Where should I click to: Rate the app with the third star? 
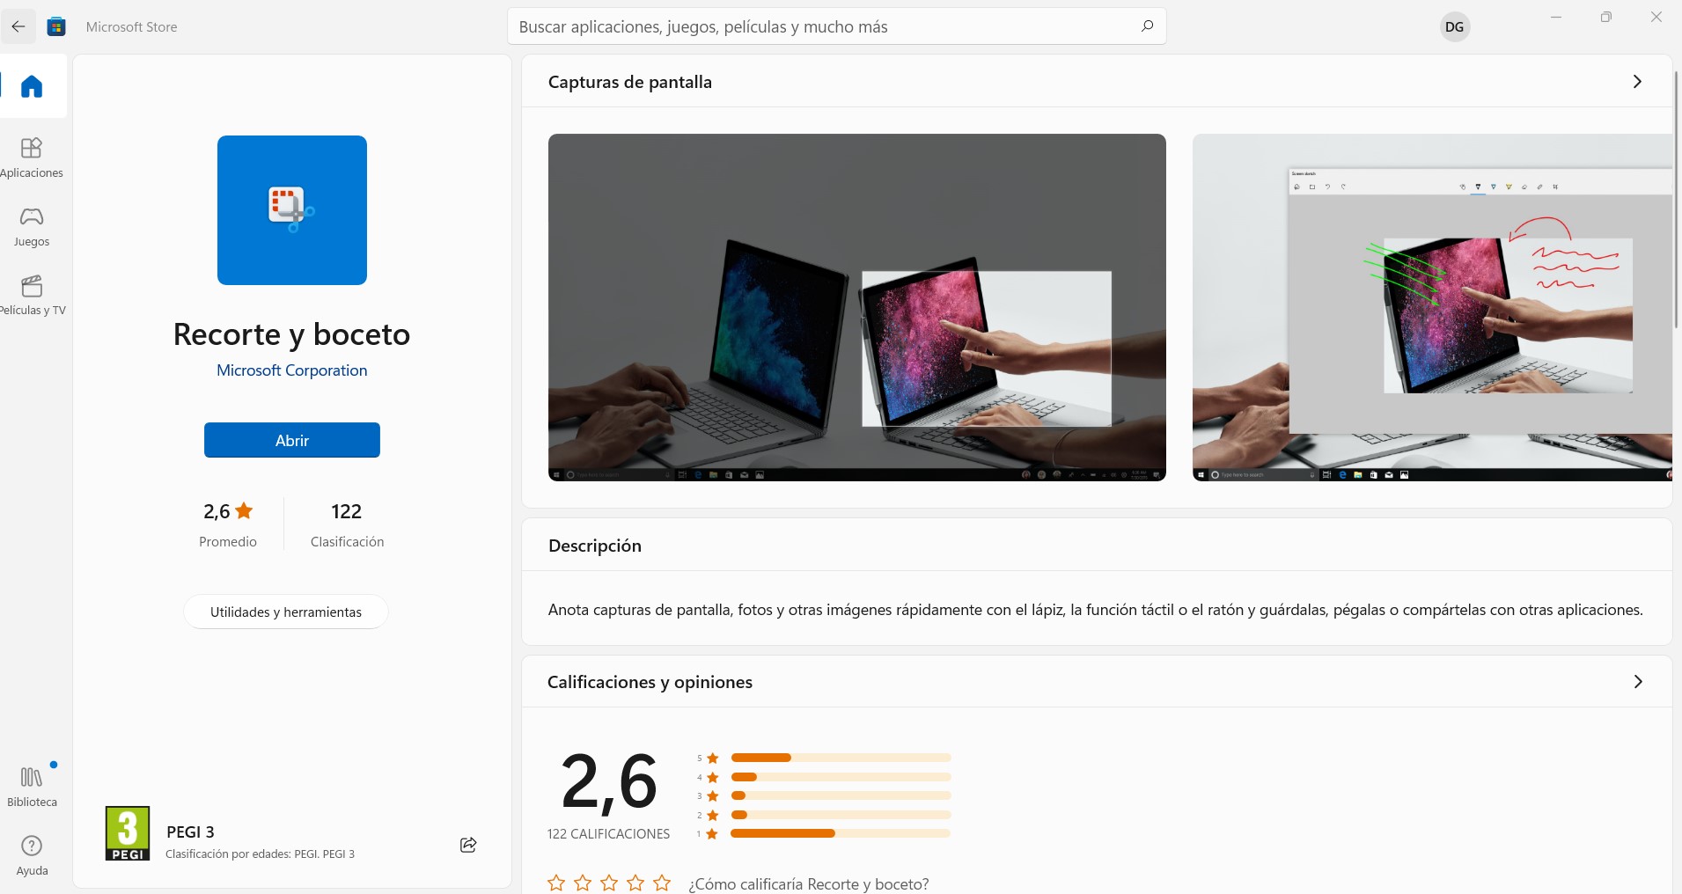(x=609, y=883)
